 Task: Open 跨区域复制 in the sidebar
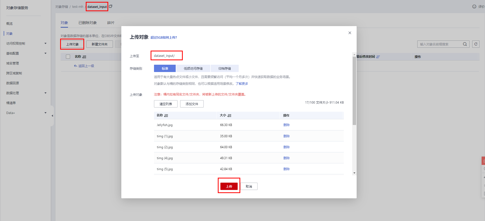[x=14, y=73]
